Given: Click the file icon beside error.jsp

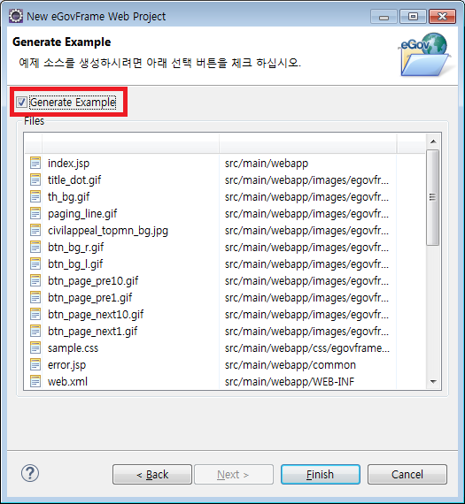Looking at the screenshot, I should click(x=35, y=364).
